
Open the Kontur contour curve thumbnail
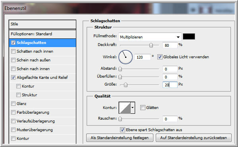tap(125, 108)
